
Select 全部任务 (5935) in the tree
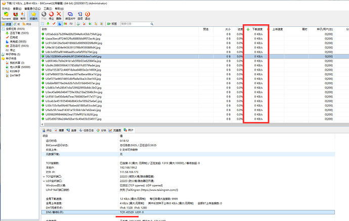click(15, 29)
